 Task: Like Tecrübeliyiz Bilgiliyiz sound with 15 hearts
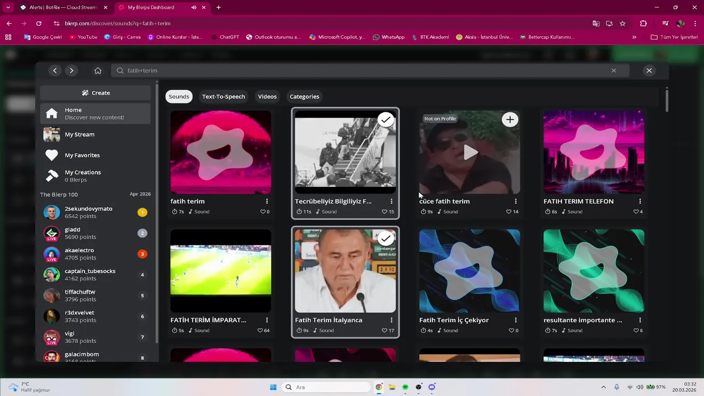[384, 212]
